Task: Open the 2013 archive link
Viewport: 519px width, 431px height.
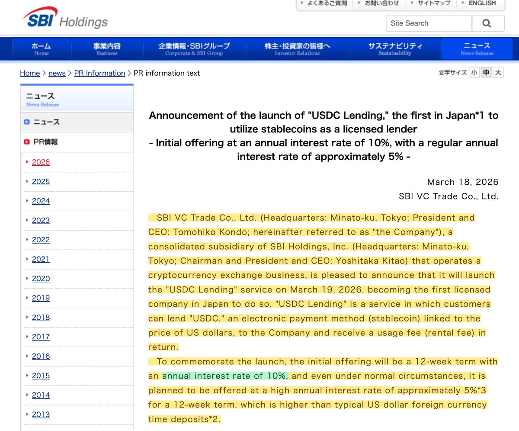Action: point(41,414)
